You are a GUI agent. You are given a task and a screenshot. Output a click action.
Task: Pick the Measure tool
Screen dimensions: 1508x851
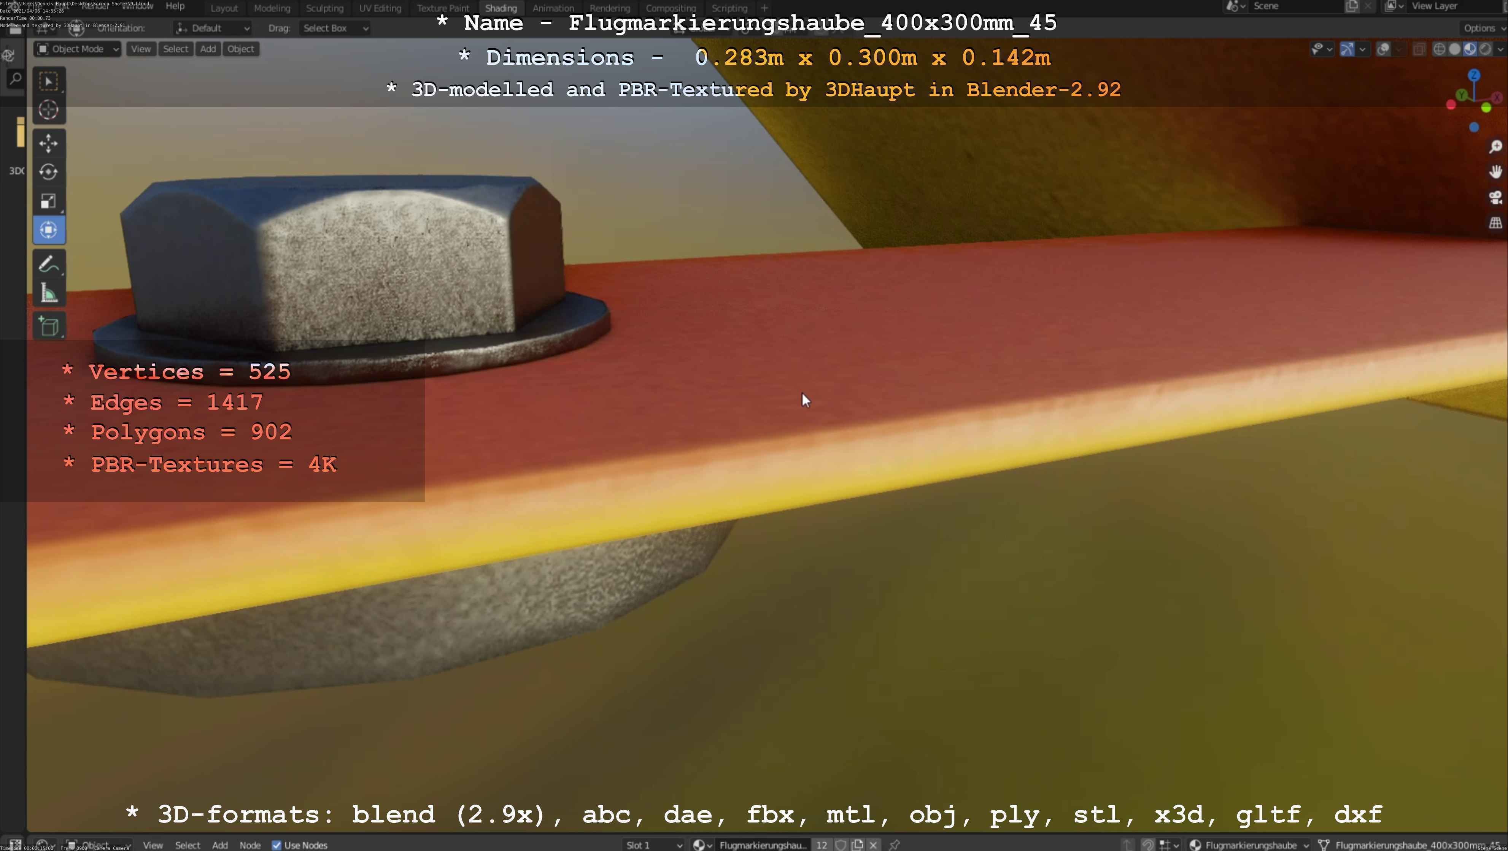coord(49,293)
